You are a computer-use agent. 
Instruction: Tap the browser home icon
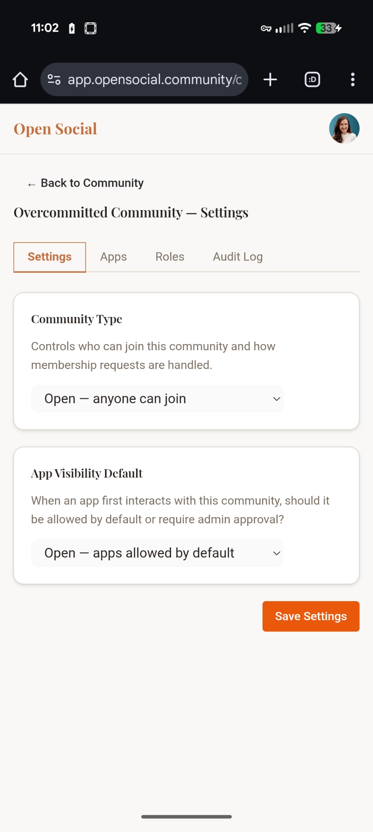(20, 79)
